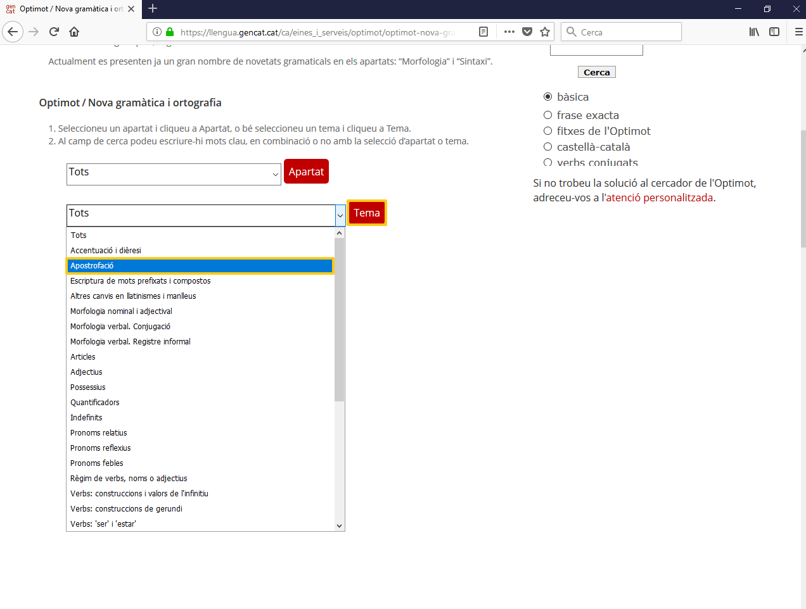Open page actions three-dot menu
806x609 pixels.
tap(509, 32)
